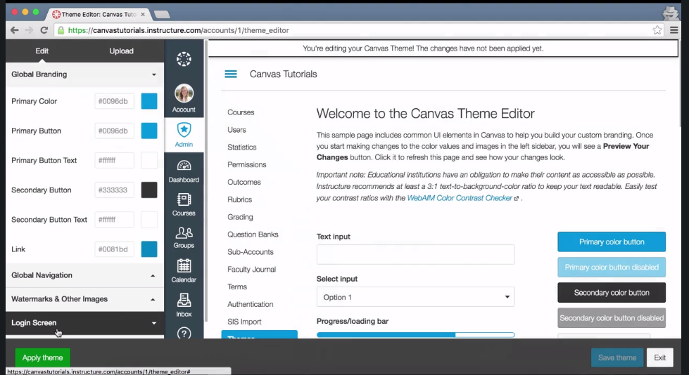Viewport: 689px width, 375px height.
Task: Click the green Apply theme button
Action: [43, 357]
